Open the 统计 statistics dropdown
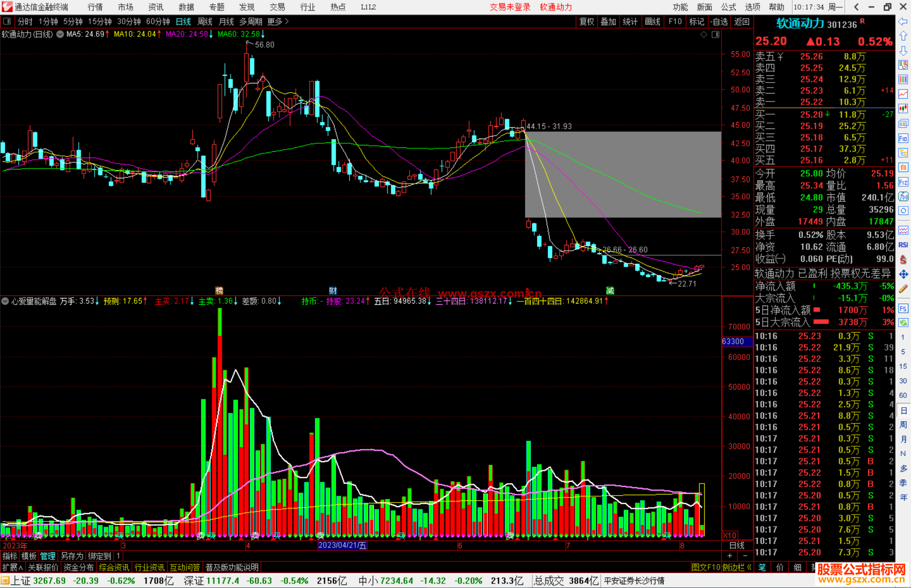 [x=630, y=21]
